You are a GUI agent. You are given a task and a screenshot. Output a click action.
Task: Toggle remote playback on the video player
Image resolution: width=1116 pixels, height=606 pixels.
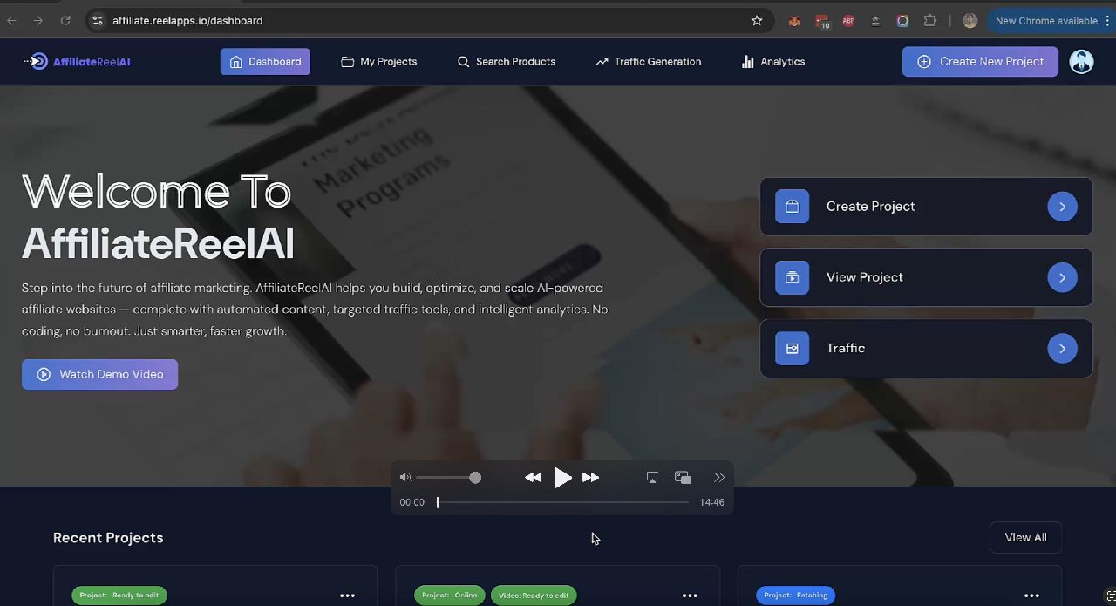652,477
